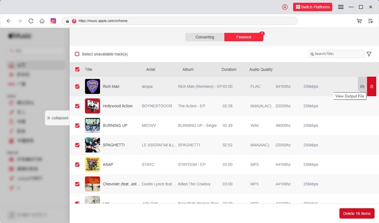379x223 pixels.
Task: Click the BURNING UP album cover
Action: [x=92, y=125]
